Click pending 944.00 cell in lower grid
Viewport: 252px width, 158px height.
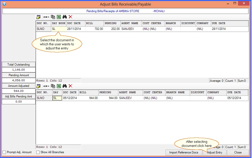(108, 98)
